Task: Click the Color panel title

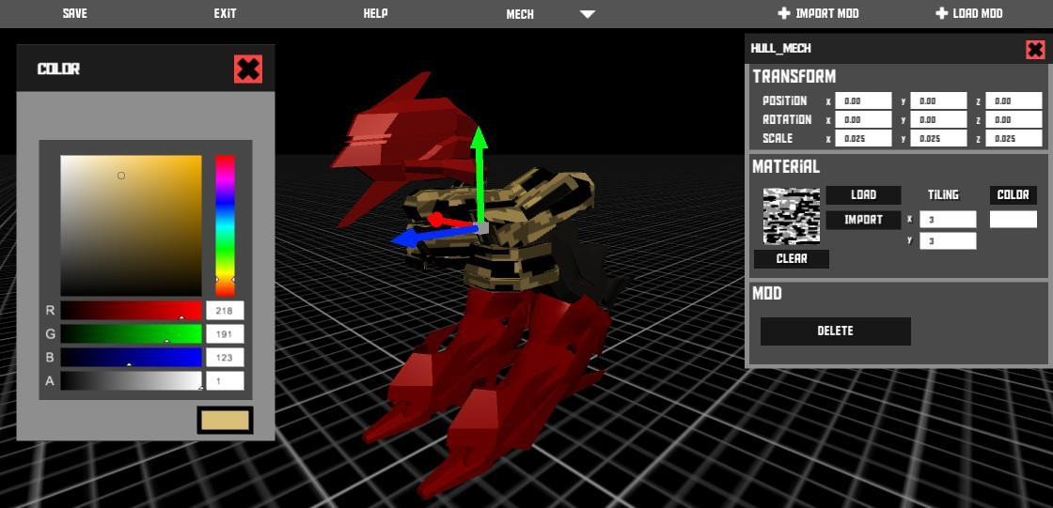Action: tap(58, 69)
